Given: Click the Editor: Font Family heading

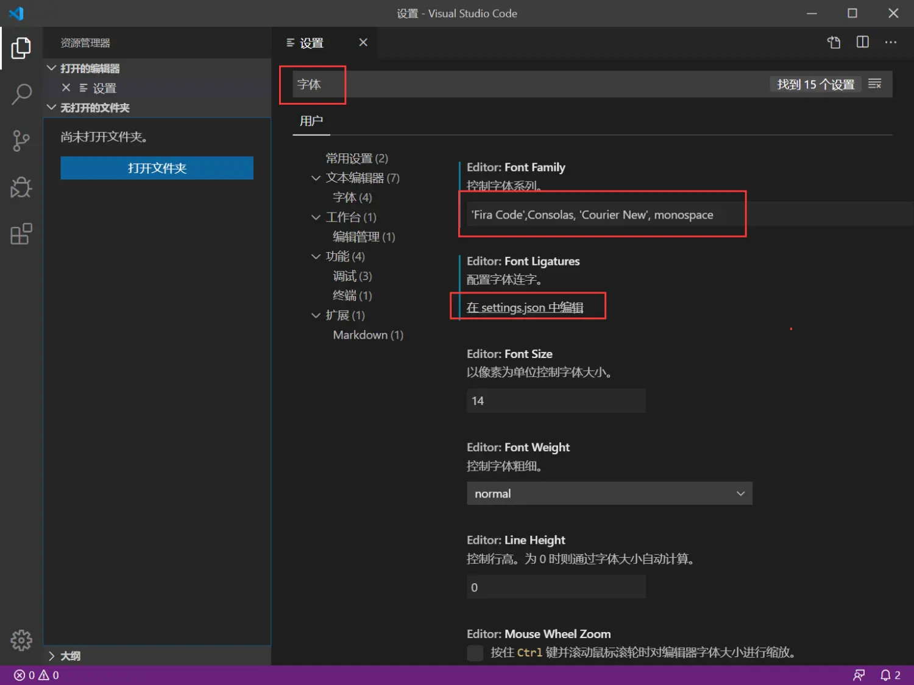Looking at the screenshot, I should [515, 167].
